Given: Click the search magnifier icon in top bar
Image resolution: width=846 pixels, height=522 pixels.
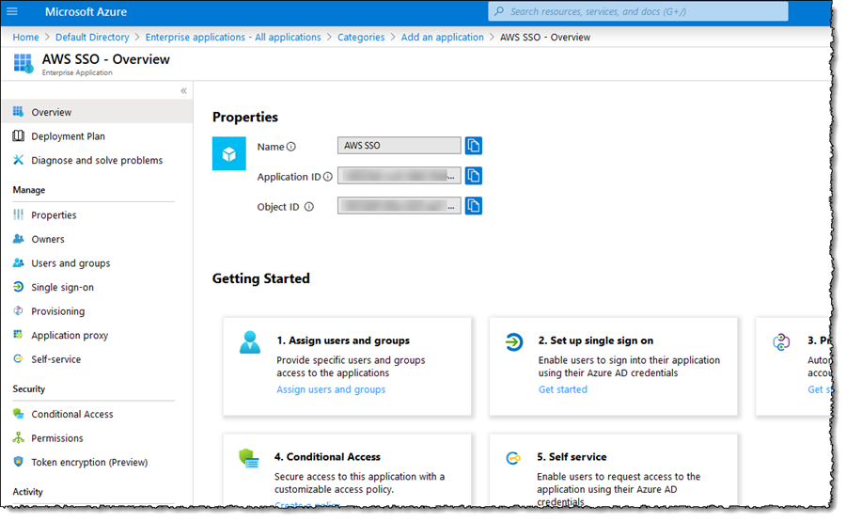Looking at the screenshot, I should click(499, 11).
